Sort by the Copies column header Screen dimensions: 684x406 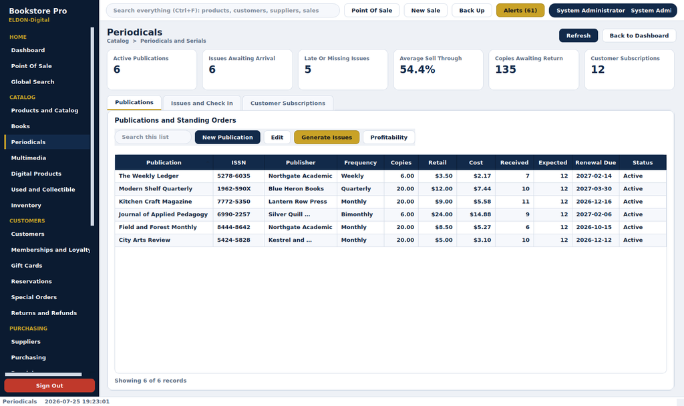point(401,163)
